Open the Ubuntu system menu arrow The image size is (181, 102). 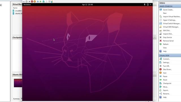(x=150, y=5)
